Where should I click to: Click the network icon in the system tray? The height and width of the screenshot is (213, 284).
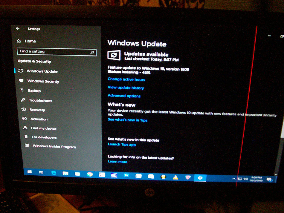click(240, 179)
